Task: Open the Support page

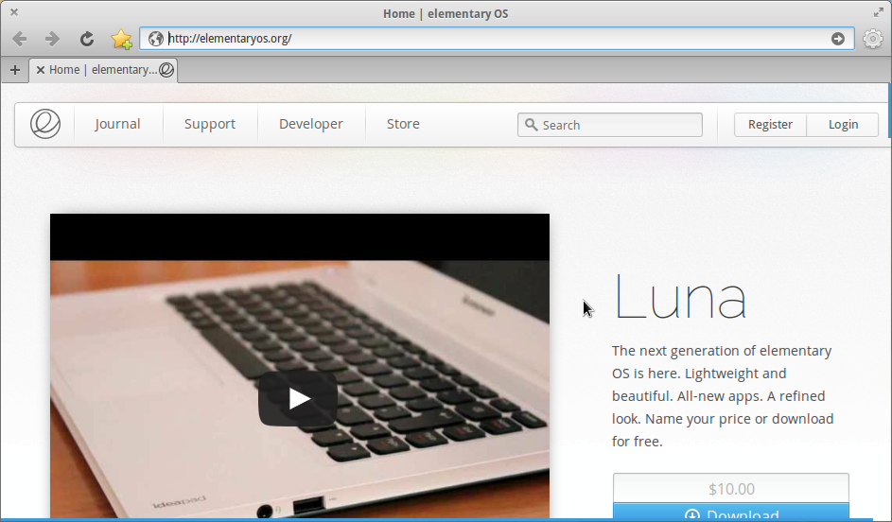Action: 210,124
